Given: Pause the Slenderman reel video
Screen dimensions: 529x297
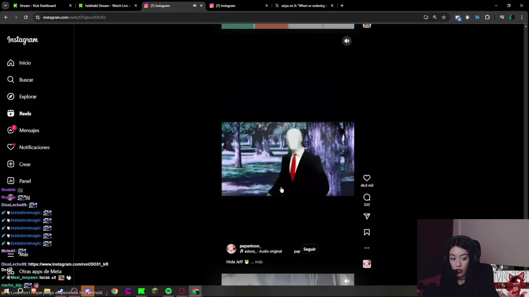Looking at the screenshot, I should 288,159.
